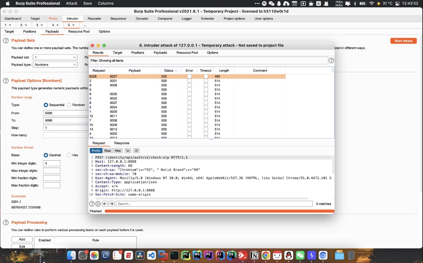Click Add under Payload Processing

pyautogui.click(x=22, y=239)
